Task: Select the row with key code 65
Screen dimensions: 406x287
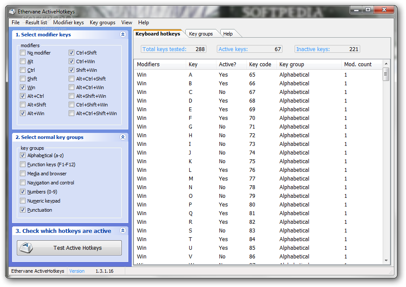Action: coord(258,75)
